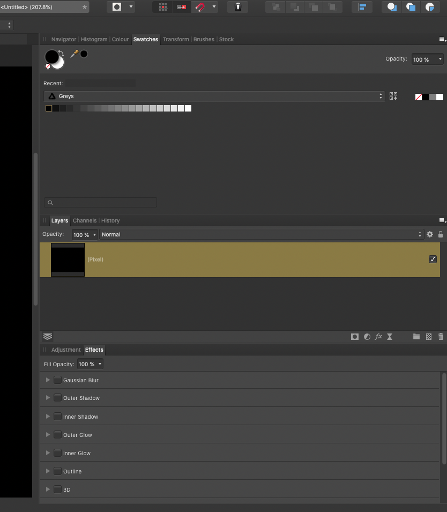Screen dimensions: 447x512
Task: Open the Normal blend mode dropdown
Action: click(262, 234)
